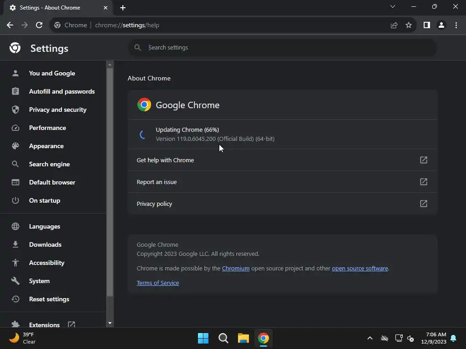466x349 pixels.
Task: Open the Windows Start menu
Action: [x=203, y=338]
